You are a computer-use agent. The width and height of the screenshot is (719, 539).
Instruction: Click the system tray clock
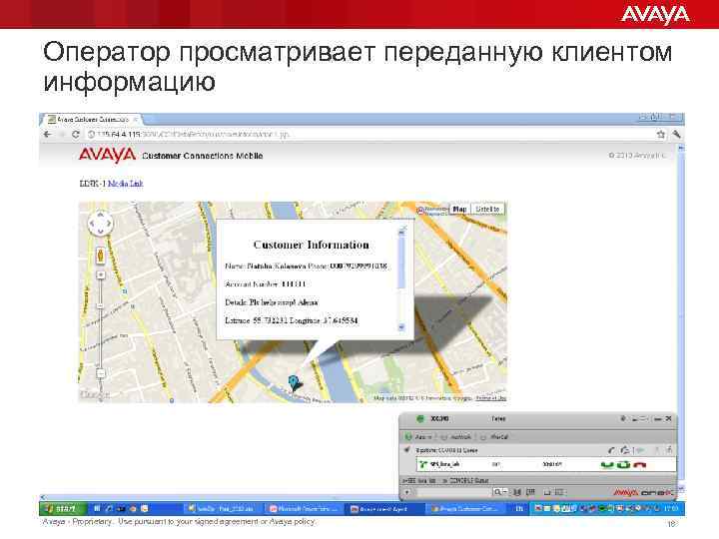coord(673,509)
